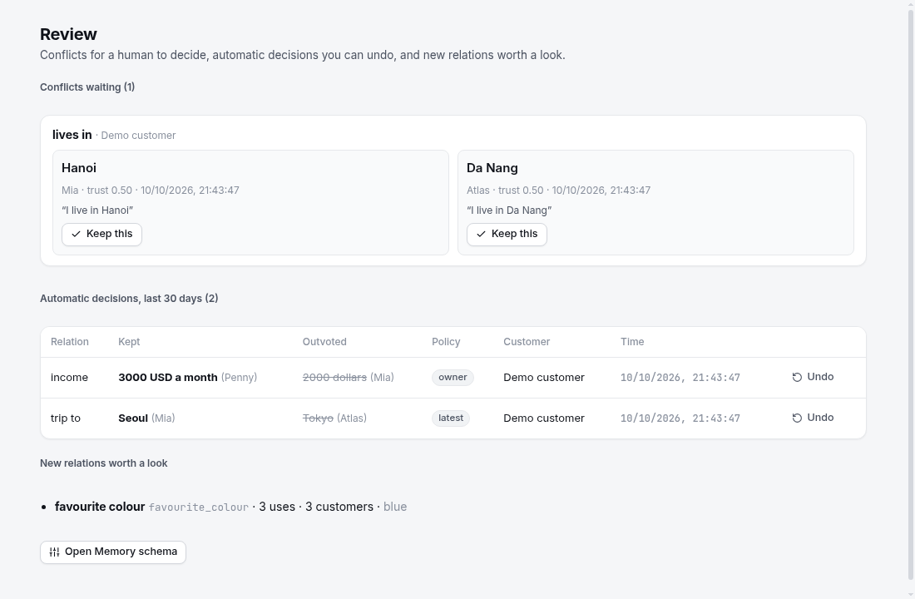This screenshot has width=915, height=599.
Task: Click the 'Atlas · trust 0.50' source line
Action: 558,191
